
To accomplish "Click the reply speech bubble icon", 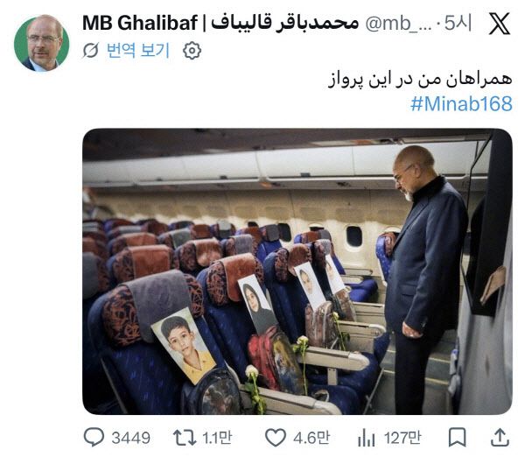I will (94, 437).
